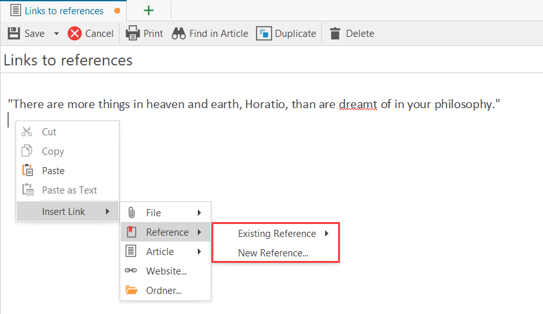The height and width of the screenshot is (314, 543).
Task: Expand Existing Reference submenu
Action: point(277,234)
